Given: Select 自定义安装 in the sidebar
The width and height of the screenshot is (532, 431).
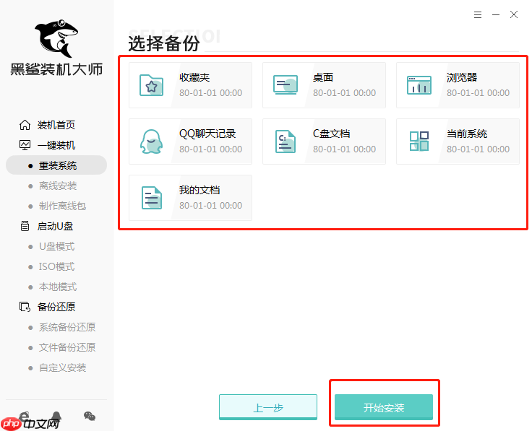Looking at the screenshot, I should pyautogui.click(x=62, y=367).
